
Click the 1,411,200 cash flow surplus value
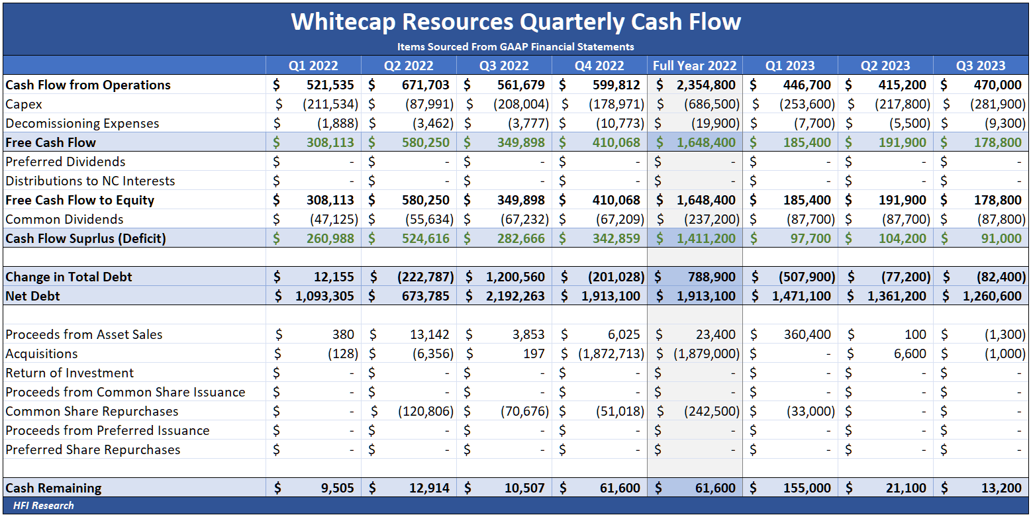[706, 238]
